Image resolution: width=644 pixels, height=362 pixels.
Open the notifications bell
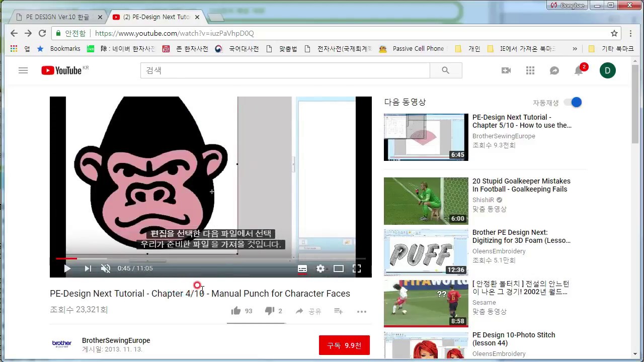tap(579, 70)
